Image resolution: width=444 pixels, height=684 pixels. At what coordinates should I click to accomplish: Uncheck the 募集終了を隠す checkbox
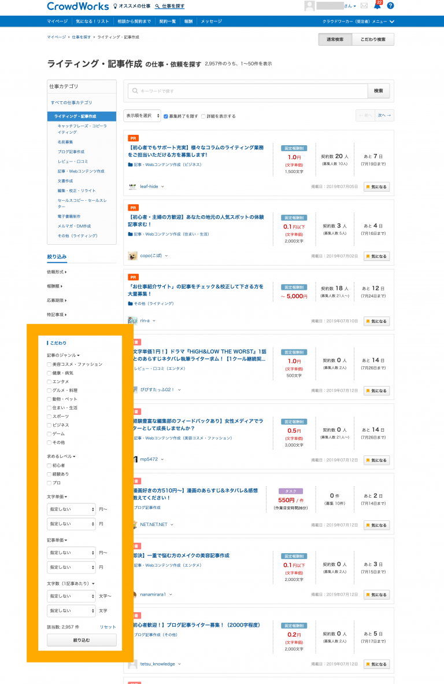[166, 116]
